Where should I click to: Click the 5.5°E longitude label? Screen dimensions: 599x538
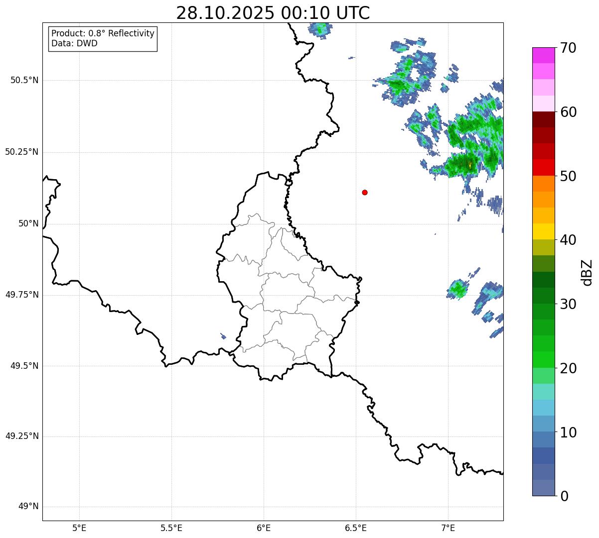(171, 528)
